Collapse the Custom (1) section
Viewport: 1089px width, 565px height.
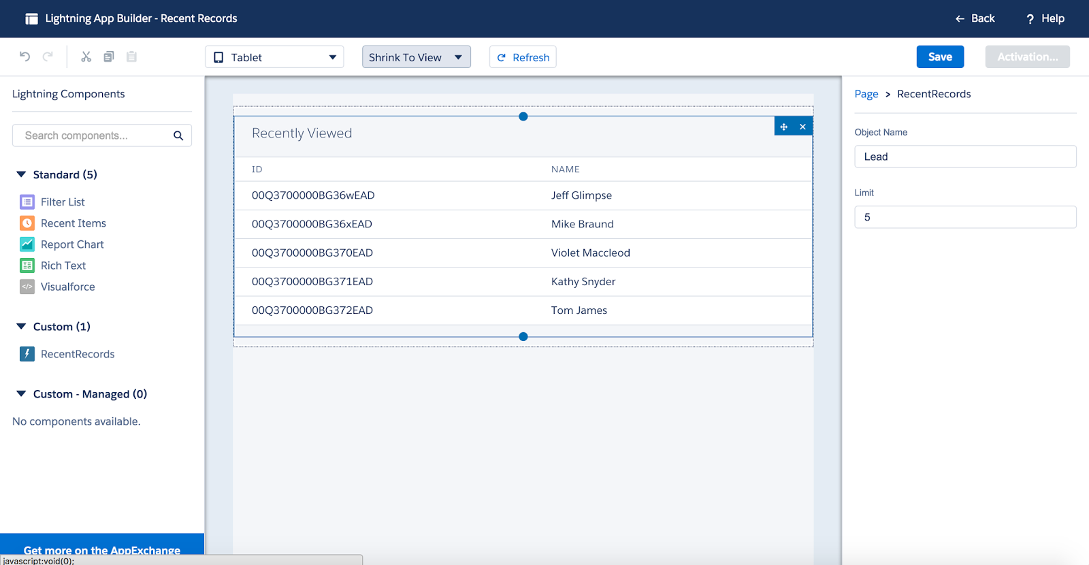[x=21, y=326]
